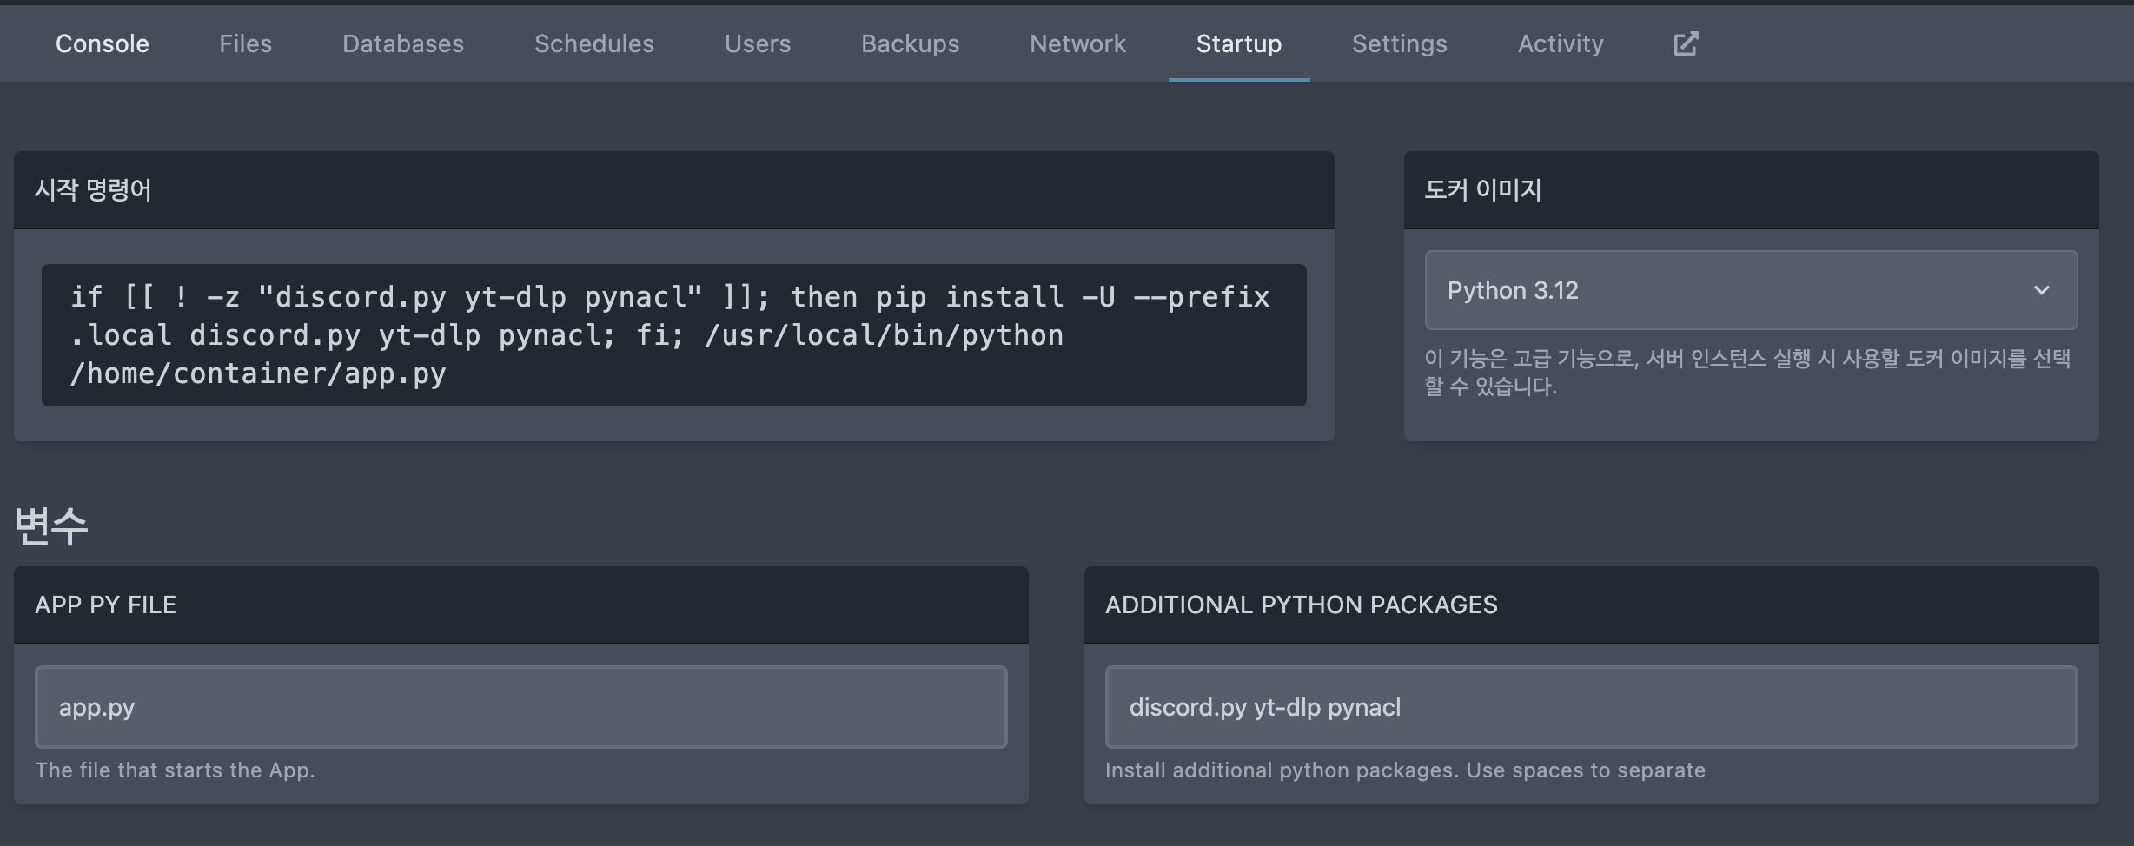
Task: Click the 시작 명령어 panel header
Action: 93,190
